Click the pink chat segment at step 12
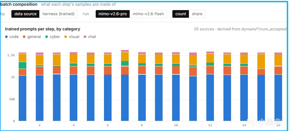Image resolution: width=290 pixels, height=131 pixels. click(210, 53)
